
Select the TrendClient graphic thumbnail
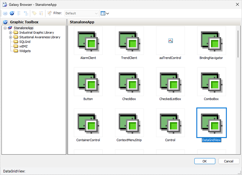tap(129, 41)
